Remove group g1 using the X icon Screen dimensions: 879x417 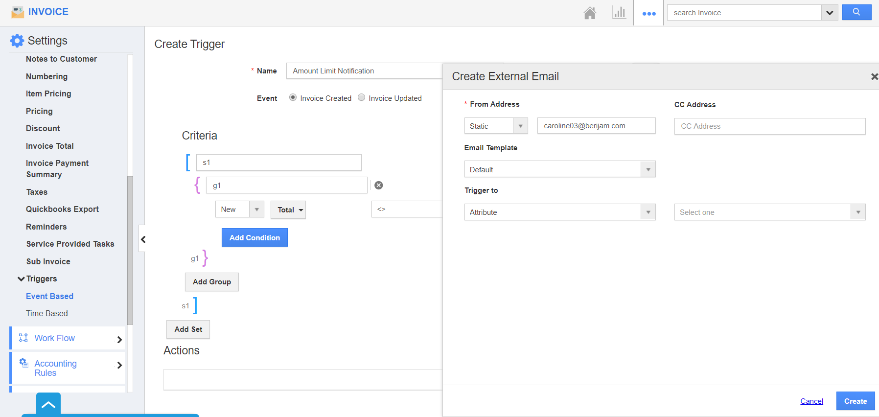(379, 185)
